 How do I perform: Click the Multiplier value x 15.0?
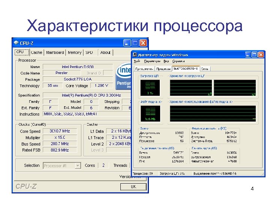pyautogui.click(x=60, y=137)
